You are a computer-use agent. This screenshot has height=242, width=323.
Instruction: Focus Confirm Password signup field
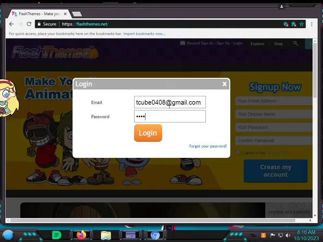tap(274, 141)
